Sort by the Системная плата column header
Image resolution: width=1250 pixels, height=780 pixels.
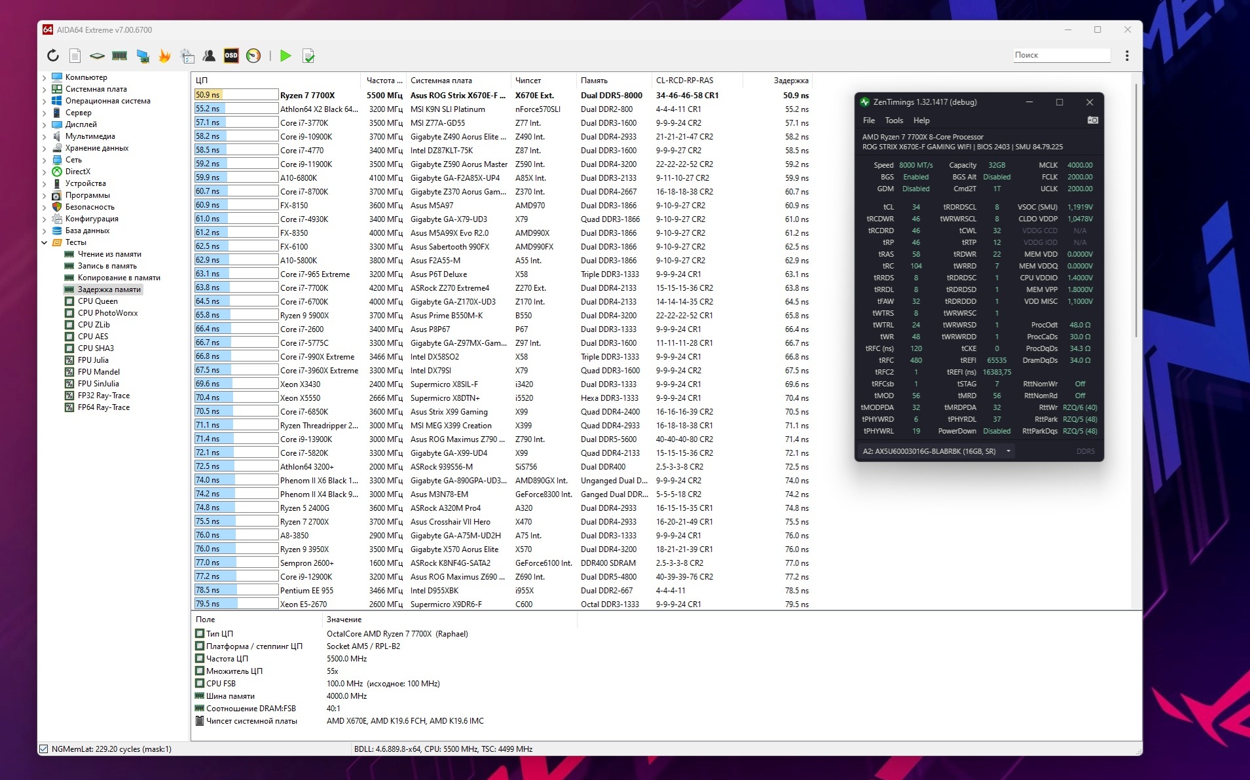point(458,81)
